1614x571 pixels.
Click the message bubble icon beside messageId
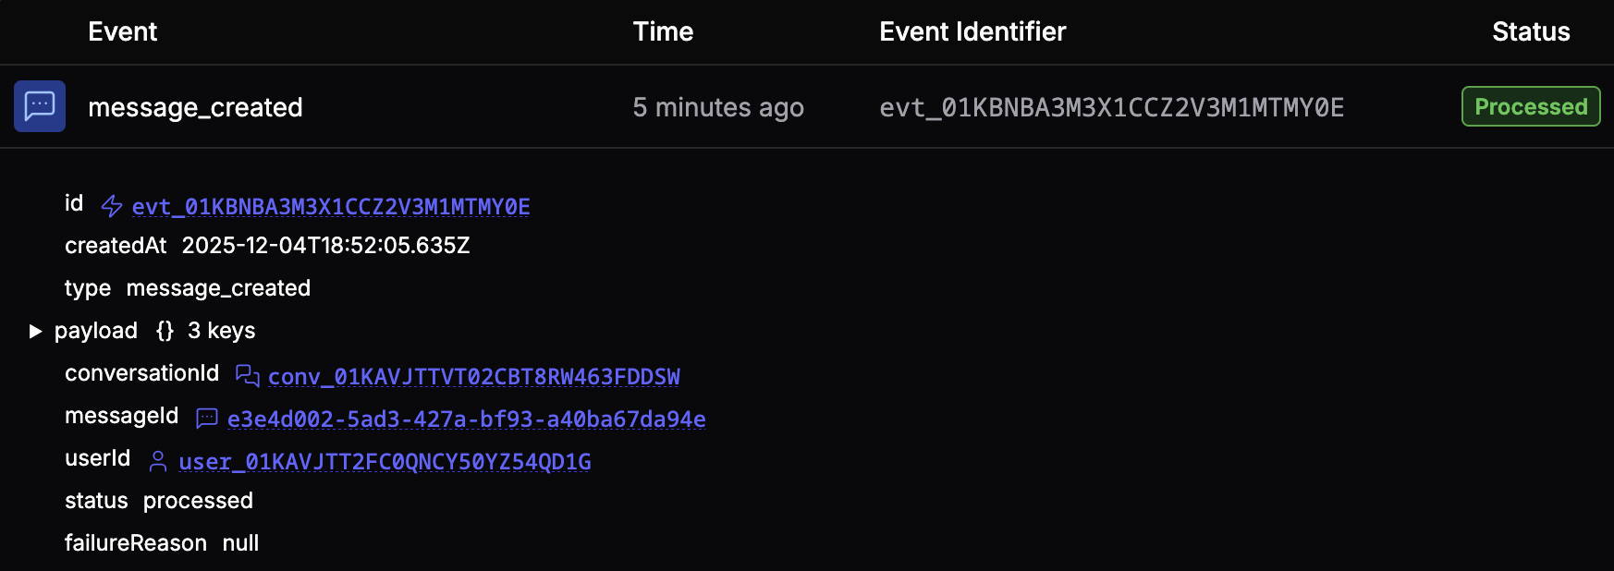click(x=206, y=418)
